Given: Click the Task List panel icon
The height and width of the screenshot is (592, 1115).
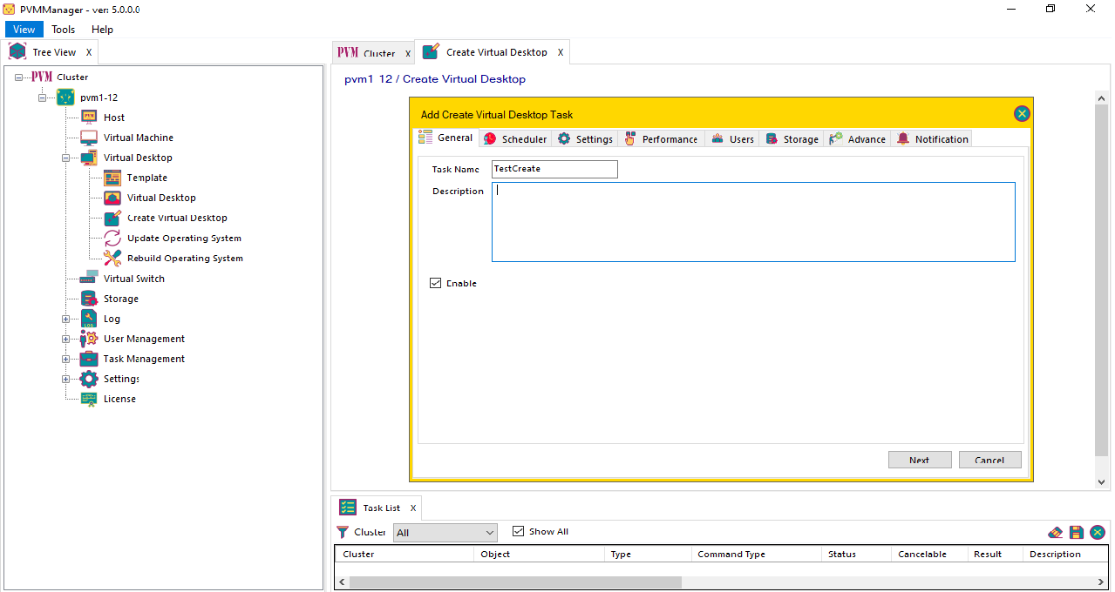Looking at the screenshot, I should pyautogui.click(x=348, y=508).
